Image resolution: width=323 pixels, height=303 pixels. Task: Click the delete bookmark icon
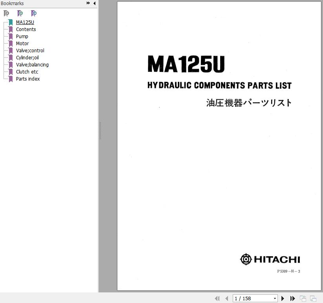pos(6,13)
